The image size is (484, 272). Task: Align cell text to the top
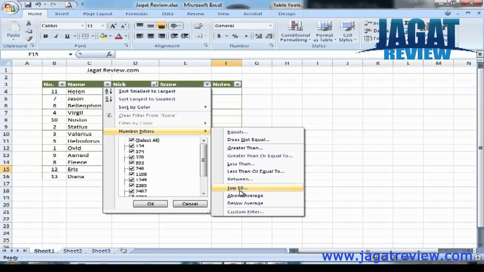[x=140, y=26]
